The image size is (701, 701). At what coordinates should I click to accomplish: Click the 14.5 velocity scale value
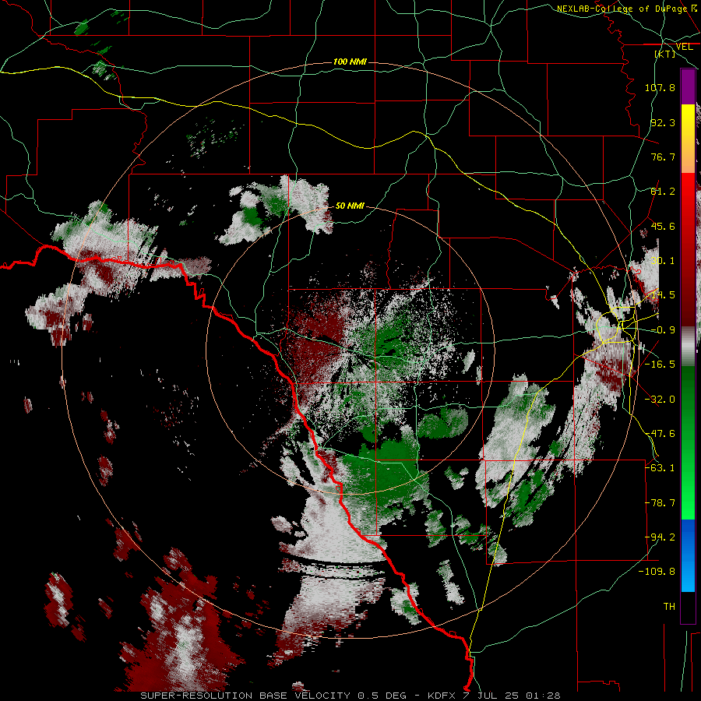pos(663,295)
